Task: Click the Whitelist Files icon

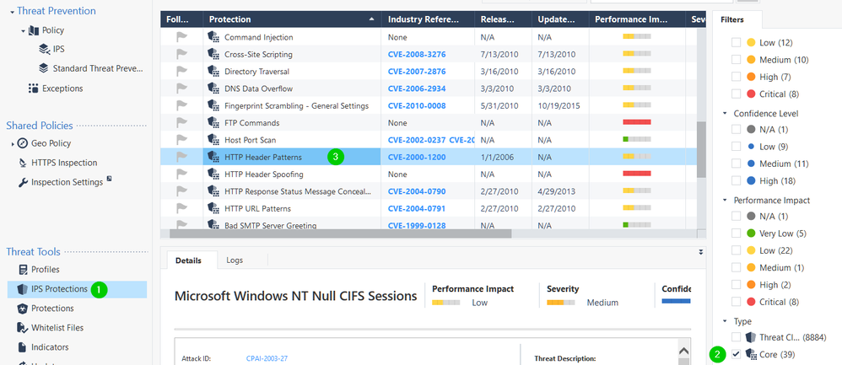Action: click(x=22, y=328)
